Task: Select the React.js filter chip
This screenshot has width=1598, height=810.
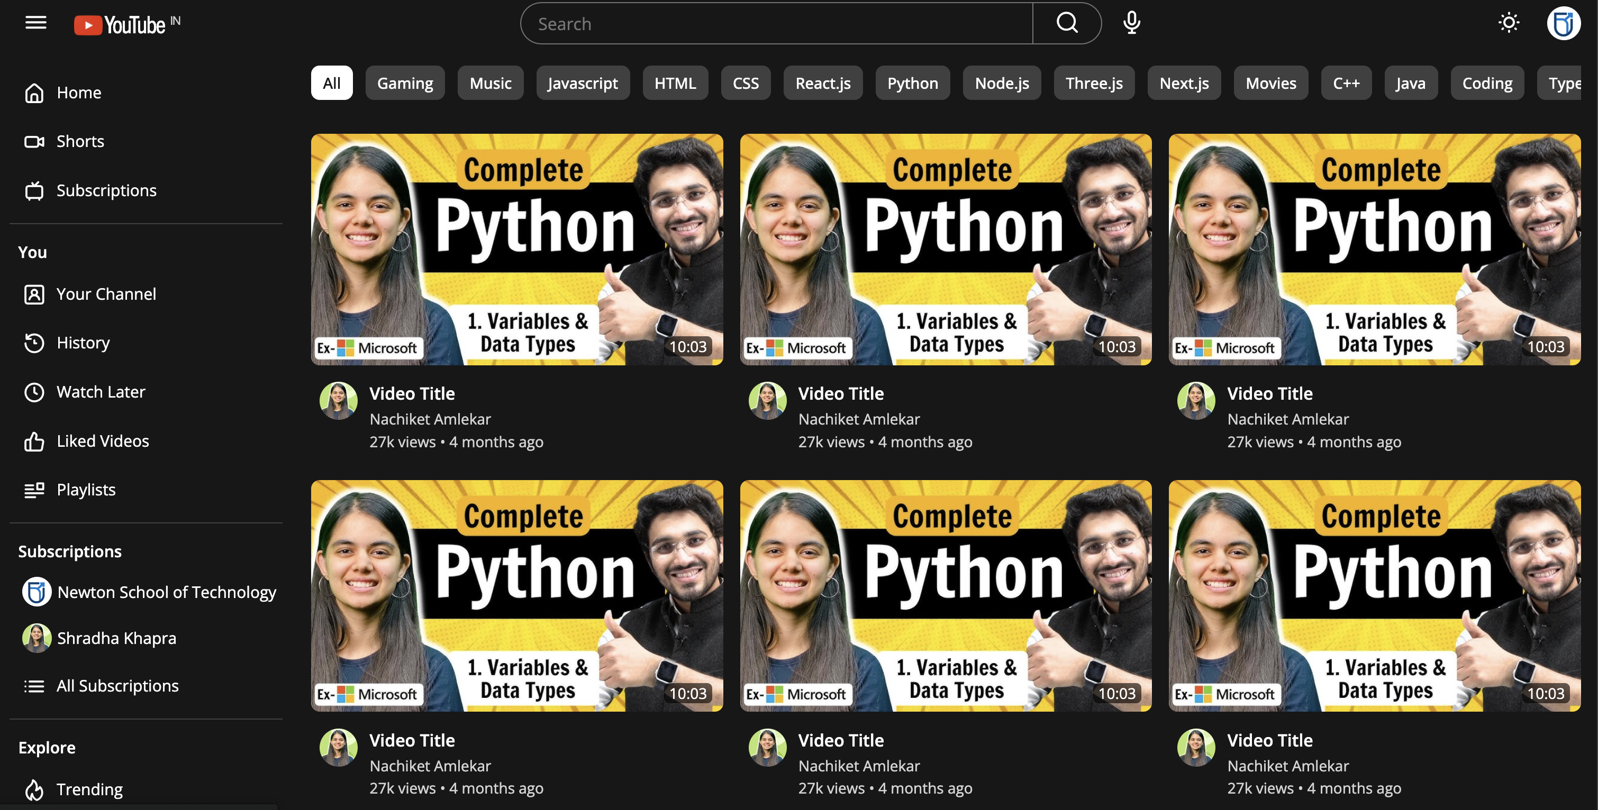Action: coord(823,83)
